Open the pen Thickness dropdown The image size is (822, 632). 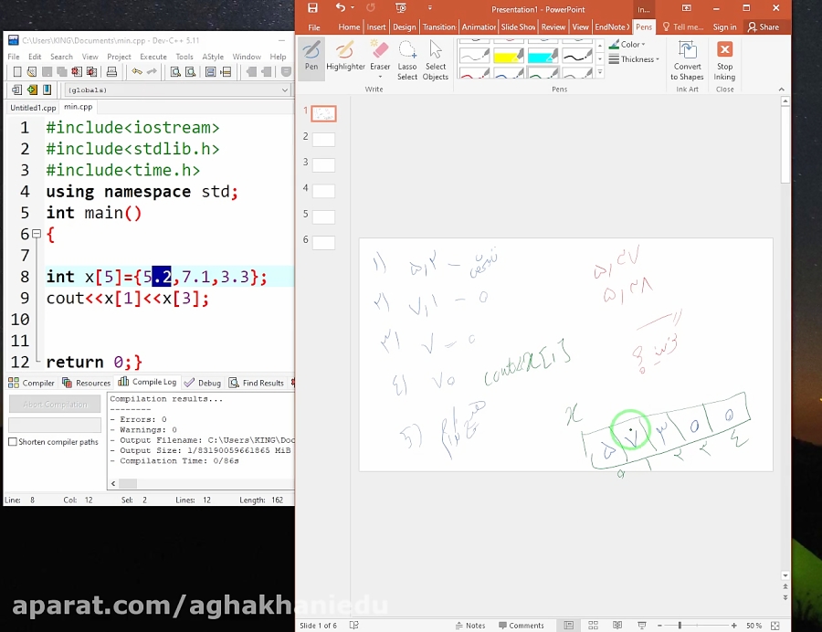638,59
